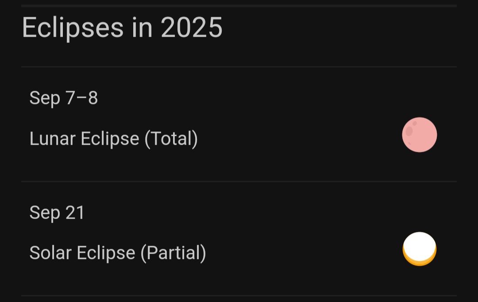
Task: Select the orange crescent of the sun icon
Action: click(x=420, y=262)
